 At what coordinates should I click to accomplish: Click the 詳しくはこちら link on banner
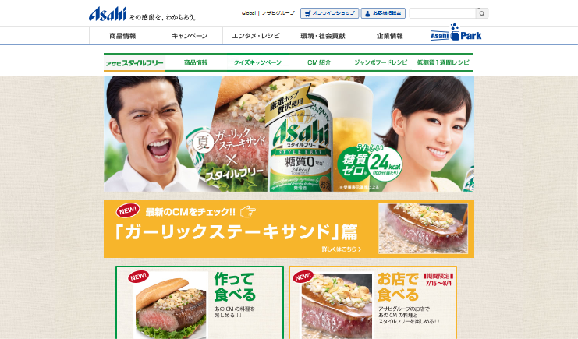point(342,249)
